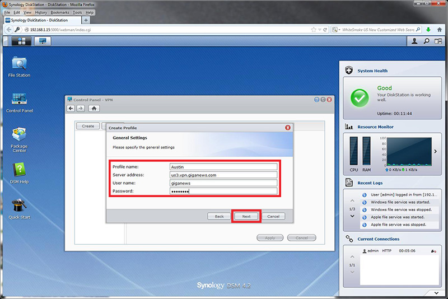Go forward in Control Panel window
The height and width of the screenshot is (299, 448).
pyautogui.click(x=81, y=109)
